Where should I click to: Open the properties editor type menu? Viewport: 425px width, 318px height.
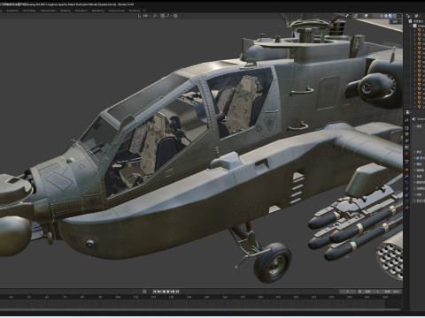[408, 112]
